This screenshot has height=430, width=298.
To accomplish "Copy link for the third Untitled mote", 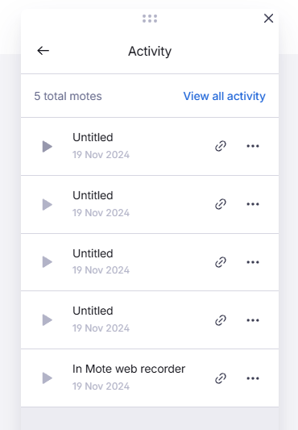I will tap(221, 262).
